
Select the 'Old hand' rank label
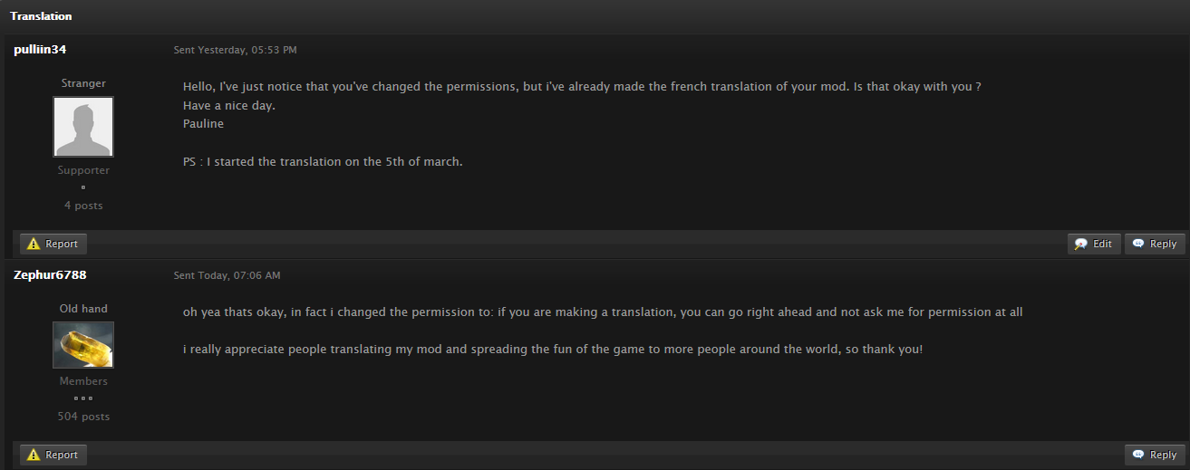(83, 309)
